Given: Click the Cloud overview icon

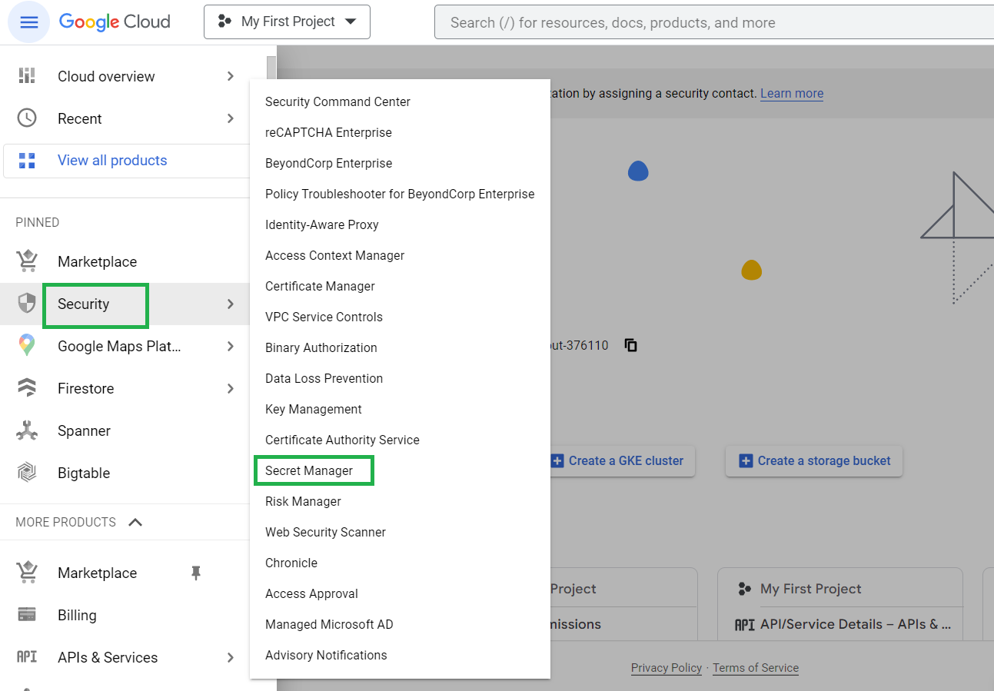Looking at the screenshot, I should click(x=27, y=75).
